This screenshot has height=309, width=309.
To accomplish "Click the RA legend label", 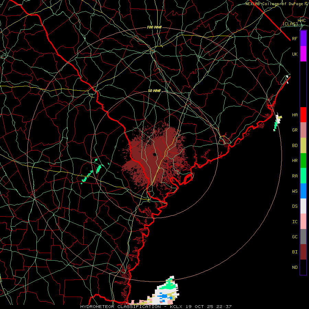I will tap(295, 176).
